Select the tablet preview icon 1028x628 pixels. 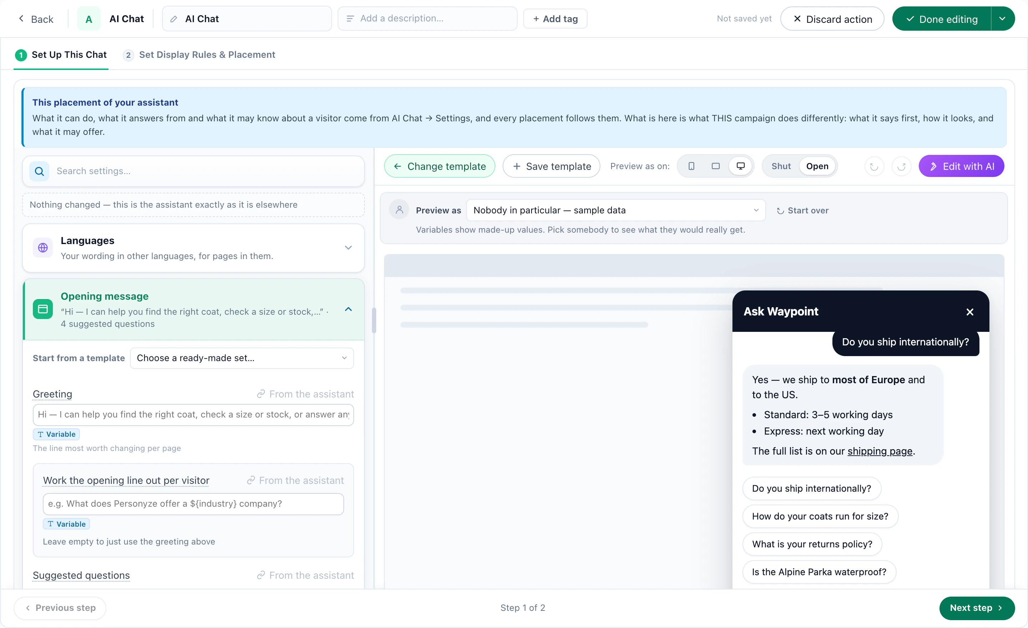[716, 166]
